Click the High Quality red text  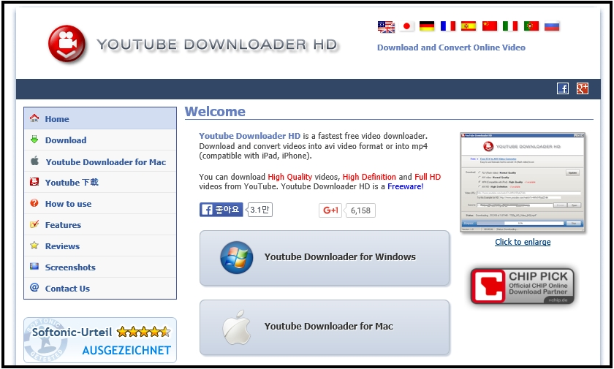tap(289, 177)
